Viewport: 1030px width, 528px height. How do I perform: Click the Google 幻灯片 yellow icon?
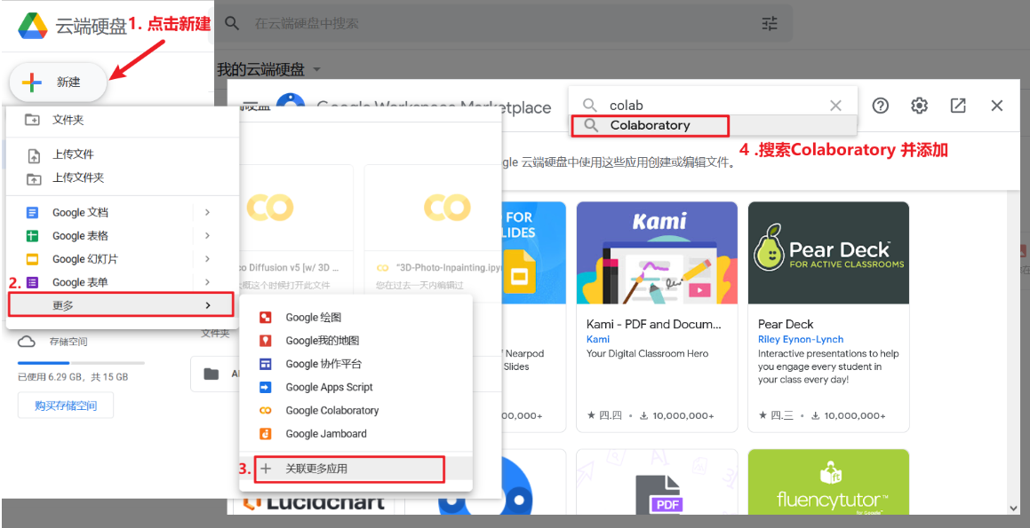[32, 259]
